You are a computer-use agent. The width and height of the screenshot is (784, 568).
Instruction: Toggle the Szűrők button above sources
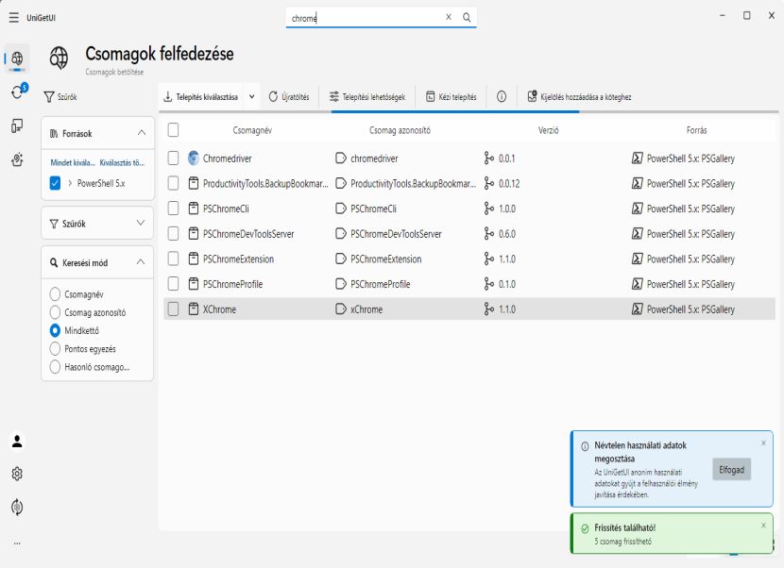point(60,97)
